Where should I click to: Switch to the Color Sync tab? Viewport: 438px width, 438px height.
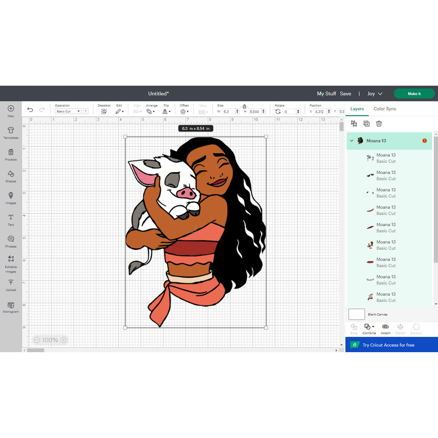pos(385,109)
